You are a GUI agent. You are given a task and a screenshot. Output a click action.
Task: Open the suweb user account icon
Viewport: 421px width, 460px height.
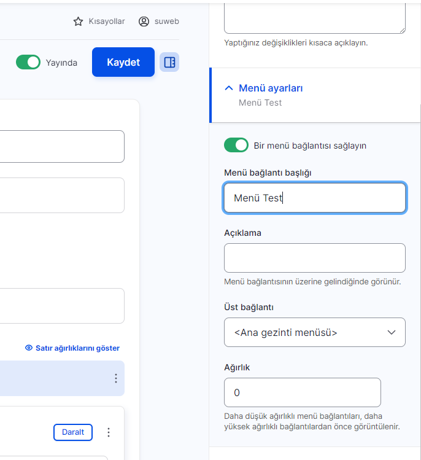pyautogui.click(x=144, y=21)
